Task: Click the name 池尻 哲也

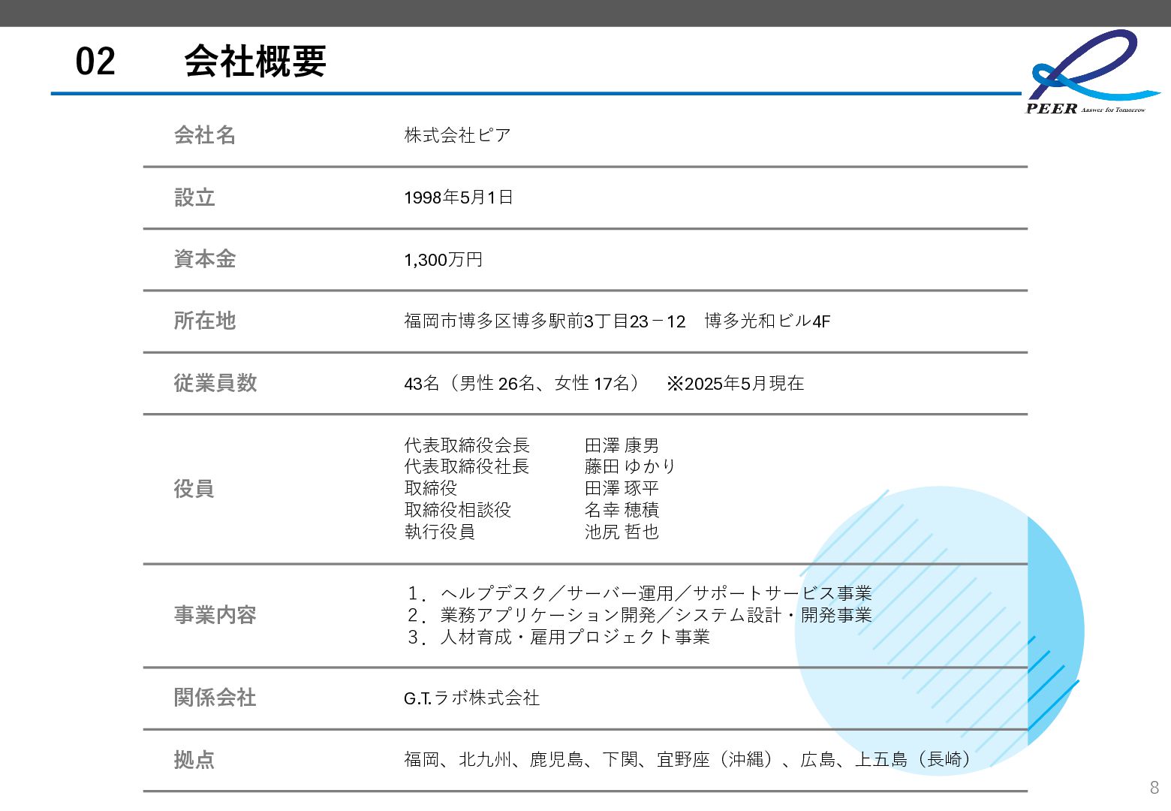Action: (x=622, y=532)
